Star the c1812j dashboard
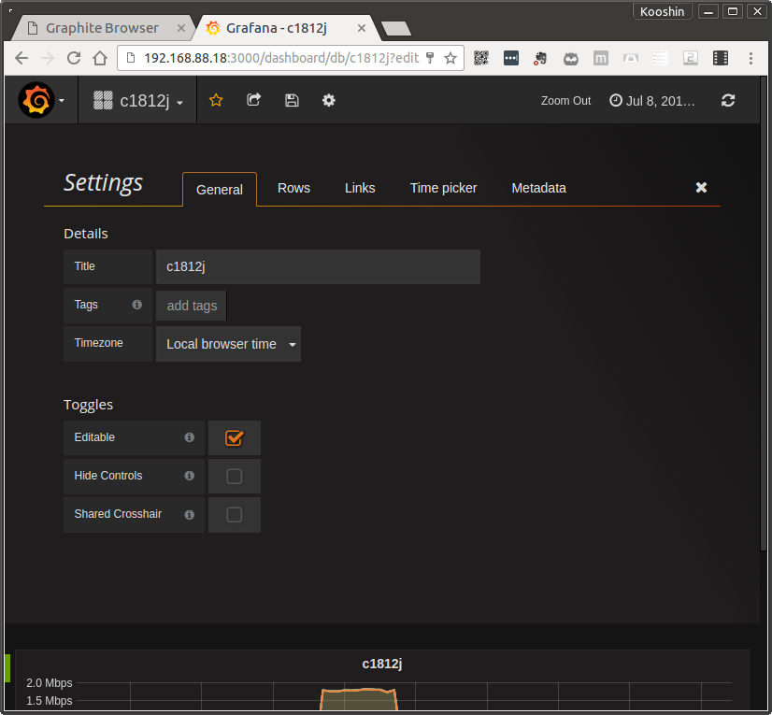Screen dimensions: 772x715 click(x=216, y=100)
